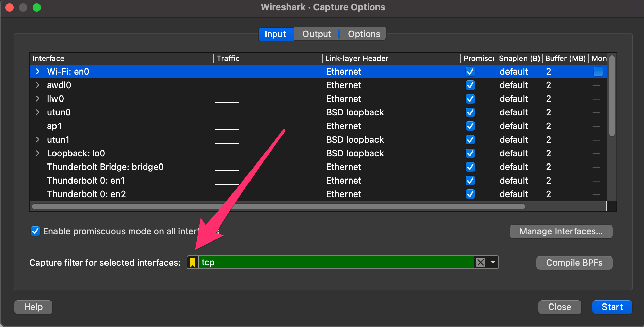Toggle promiscuous checkbox for Wi-Fi: en0
Screen dimensions: 644x327
coord(470,72)
